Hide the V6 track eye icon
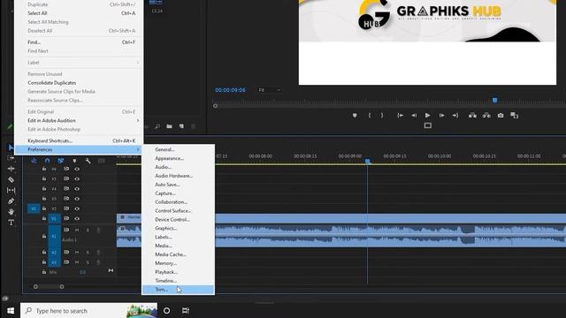 tap(77, 169)
